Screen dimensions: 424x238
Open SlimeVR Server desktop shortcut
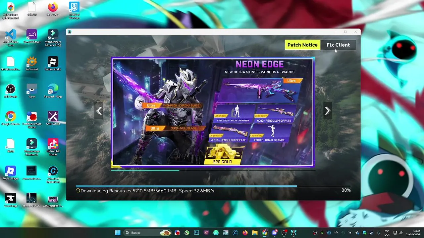[x=32, y=36]
